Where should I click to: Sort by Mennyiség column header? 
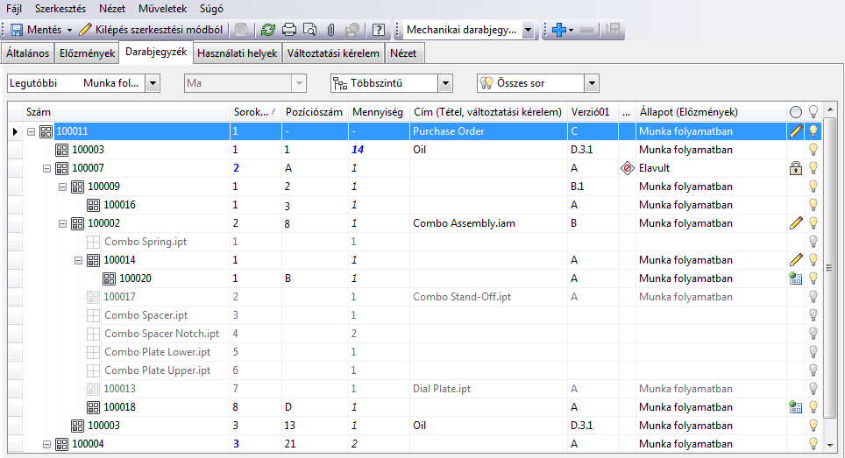pyautogui.click(x=379, y=112)
